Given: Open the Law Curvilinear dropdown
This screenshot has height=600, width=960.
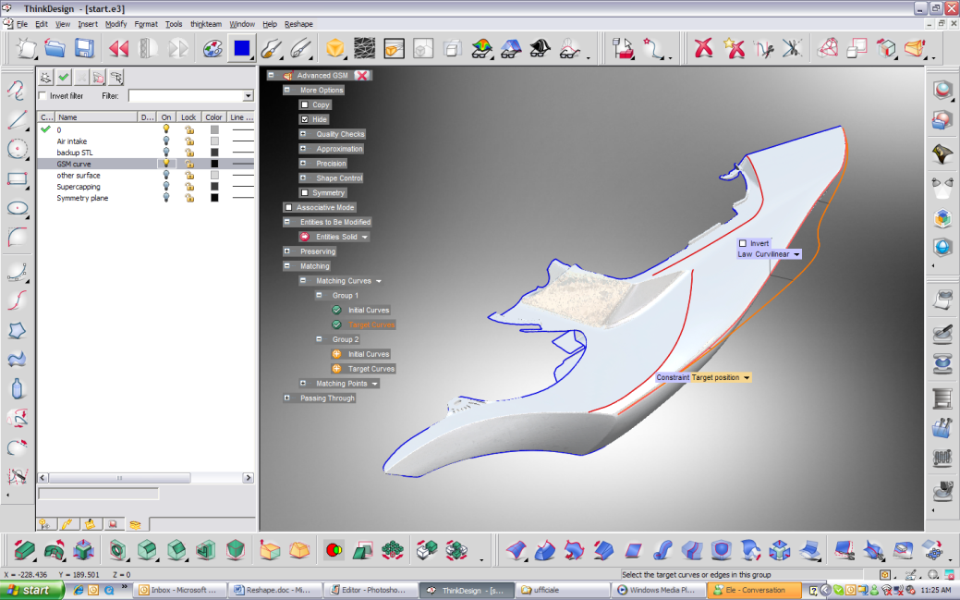Looking at the screenshot, I should point(796,254).
